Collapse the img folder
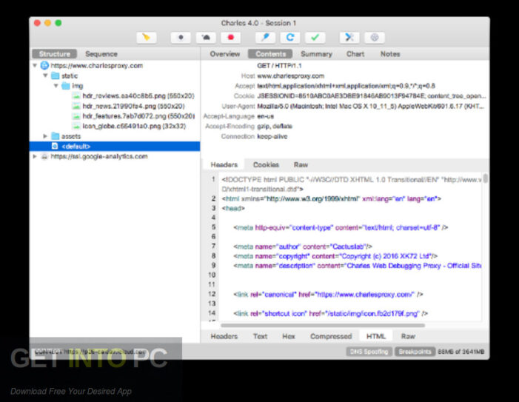Image resolution: width=519 pixels, height=402 pixels. click(x=56, y=86)
